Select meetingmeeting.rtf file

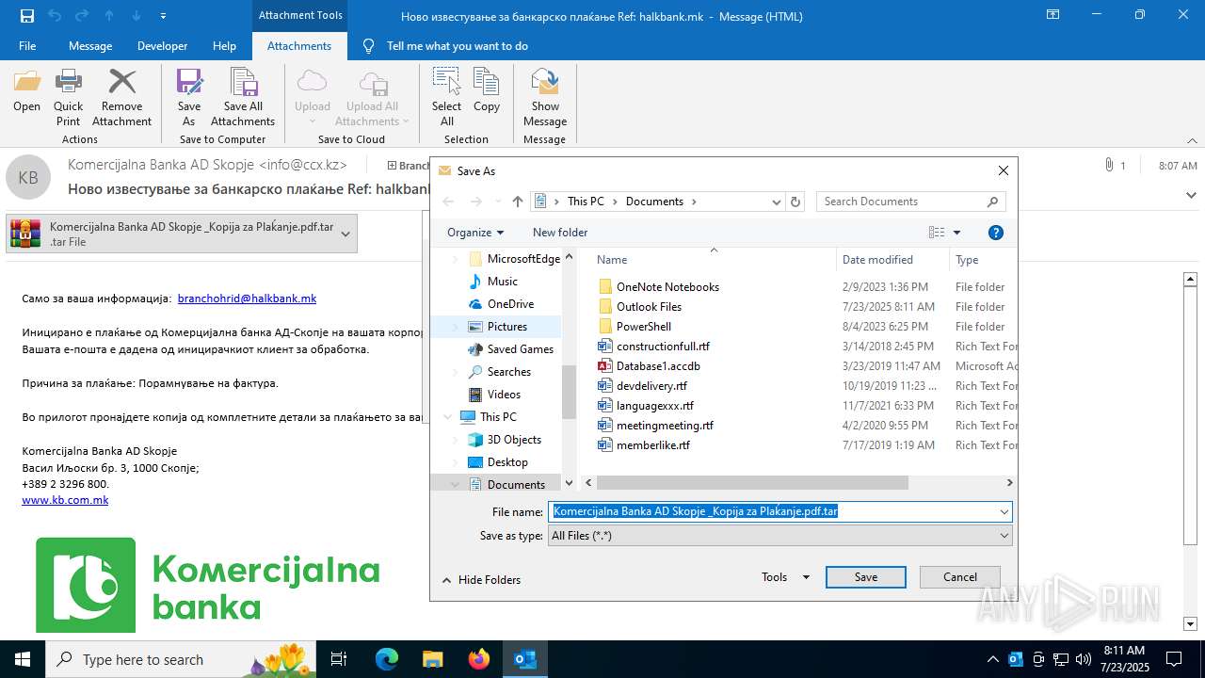(665, 426)
